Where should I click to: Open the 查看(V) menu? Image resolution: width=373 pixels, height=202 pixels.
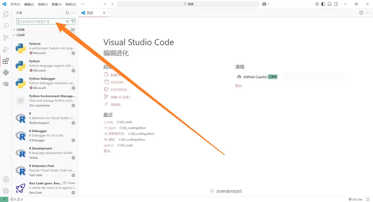coord(57,4)
